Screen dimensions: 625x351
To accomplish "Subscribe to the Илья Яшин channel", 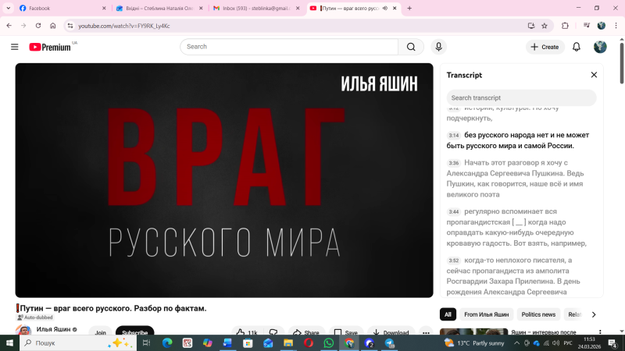I will (134, 333).
